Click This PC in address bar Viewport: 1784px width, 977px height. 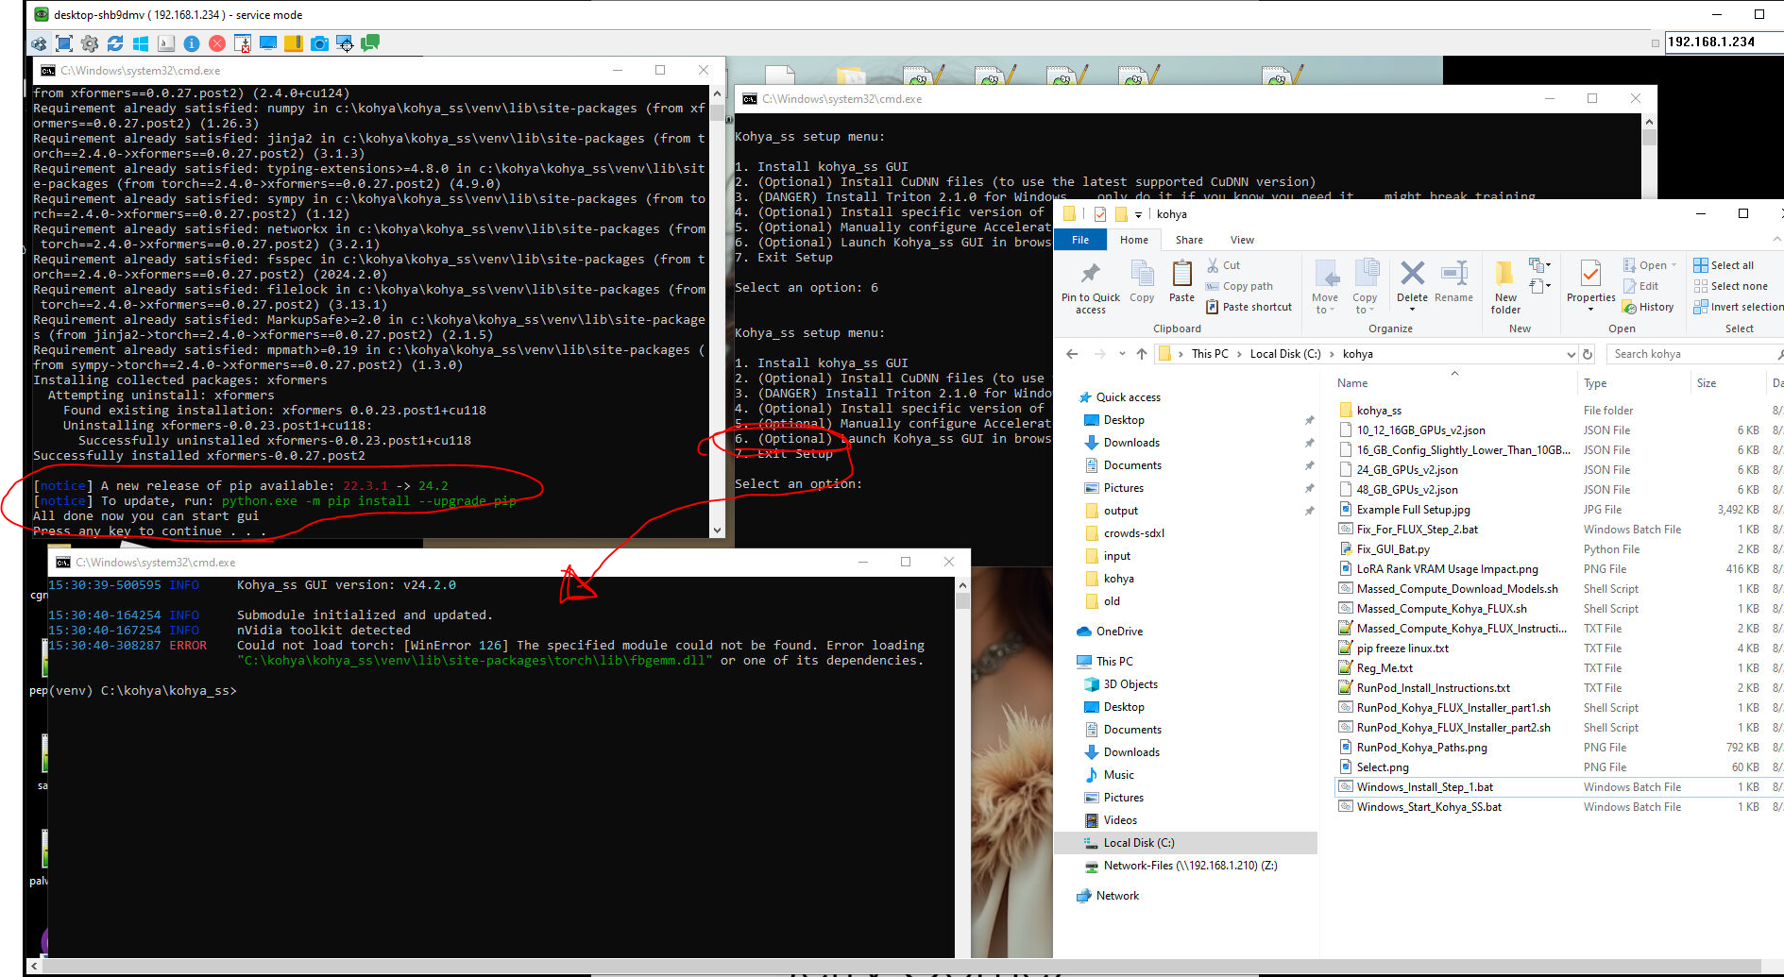click(1210, 354)
